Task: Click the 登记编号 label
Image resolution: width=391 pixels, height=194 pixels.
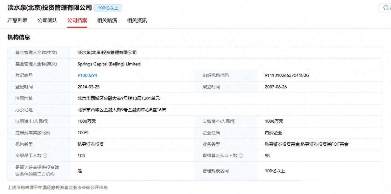Action: point(24,75)
